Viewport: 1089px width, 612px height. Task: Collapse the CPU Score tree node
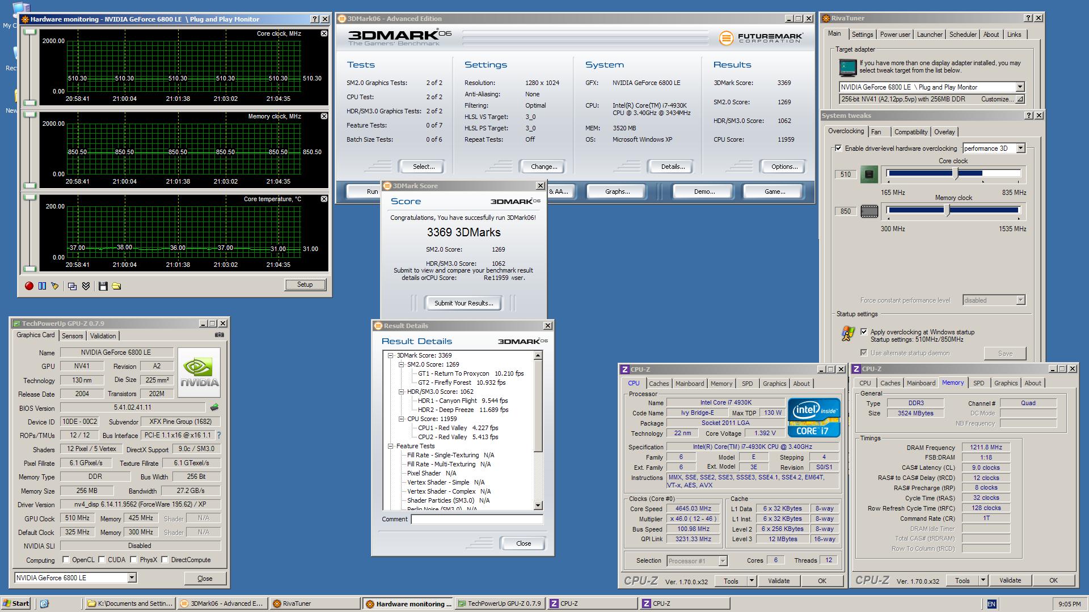point(401,419)
